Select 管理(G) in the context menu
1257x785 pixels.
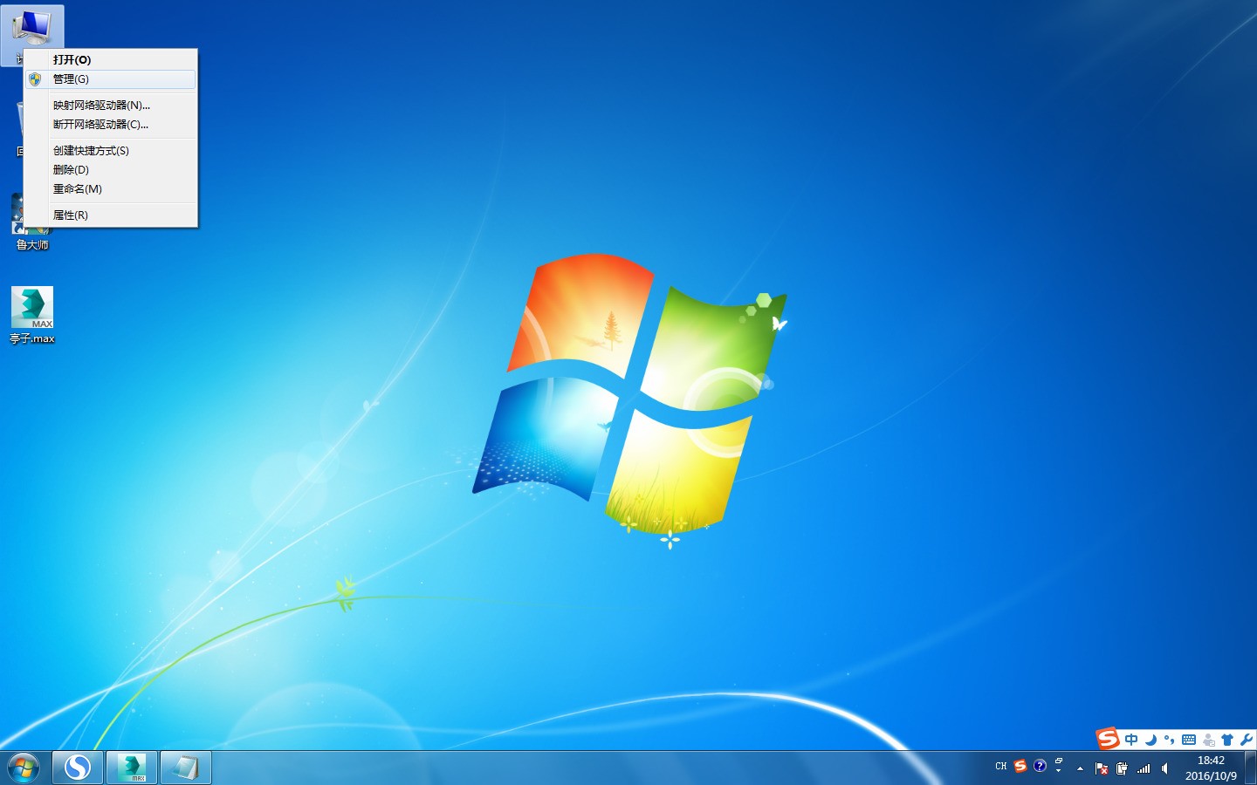tap(110, 79)
